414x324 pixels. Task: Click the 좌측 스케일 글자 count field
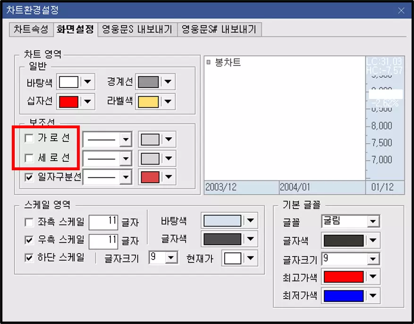pos(103,223)
